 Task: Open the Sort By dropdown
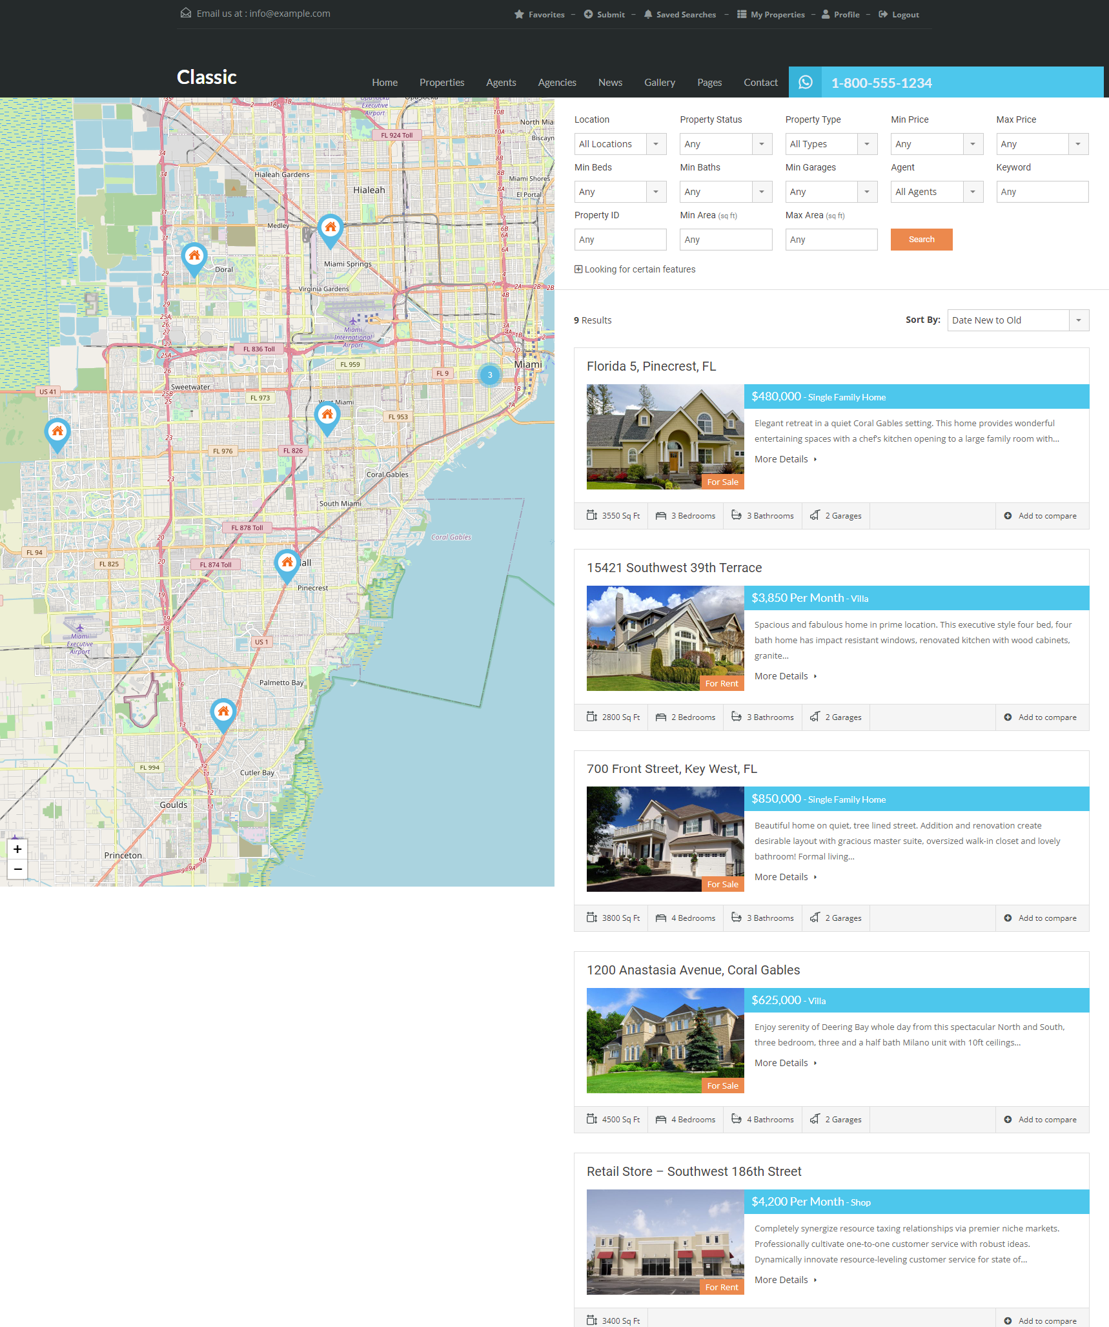[x=1018, y=320]
